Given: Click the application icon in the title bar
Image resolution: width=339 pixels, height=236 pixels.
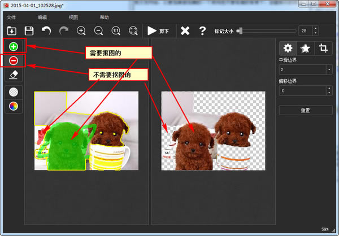Looking at the screenshot, I should click(x=6, y=6).
